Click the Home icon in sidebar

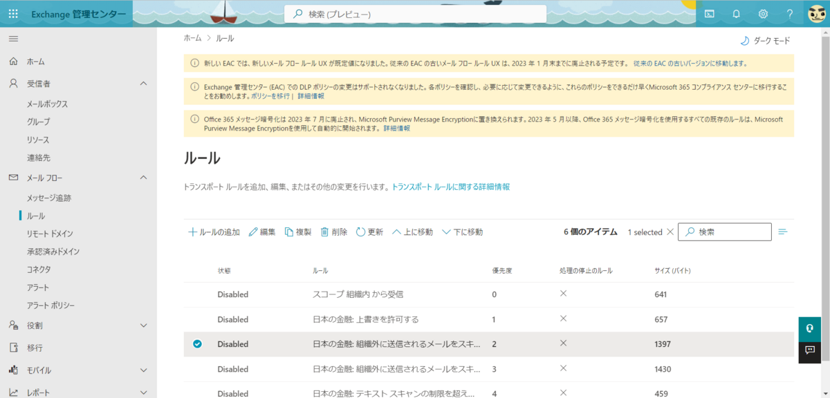[x=13, y=61]
